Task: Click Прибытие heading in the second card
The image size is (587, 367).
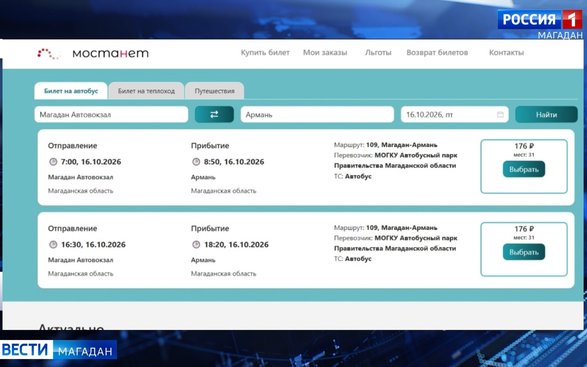Action: [210, 228]
